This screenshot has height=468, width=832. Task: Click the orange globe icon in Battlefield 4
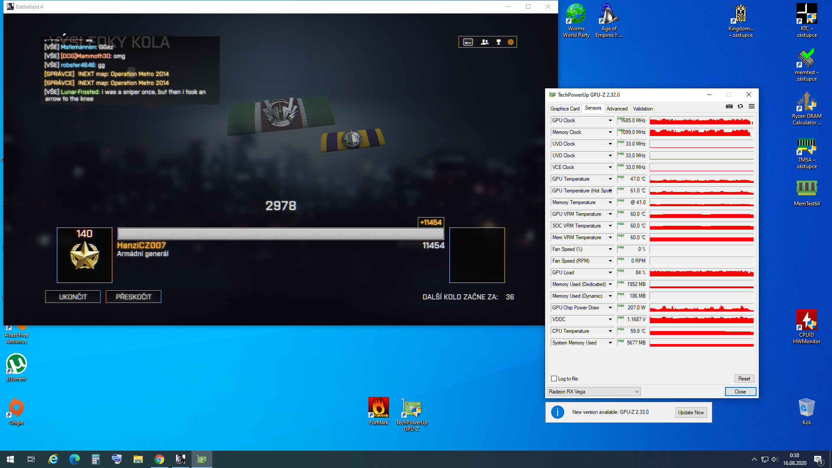511,42
